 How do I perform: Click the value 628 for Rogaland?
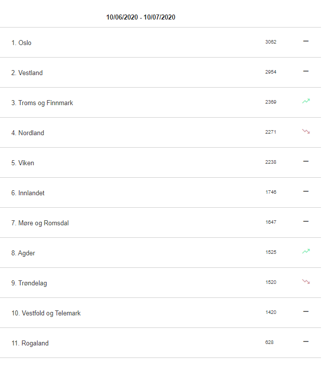269,342
